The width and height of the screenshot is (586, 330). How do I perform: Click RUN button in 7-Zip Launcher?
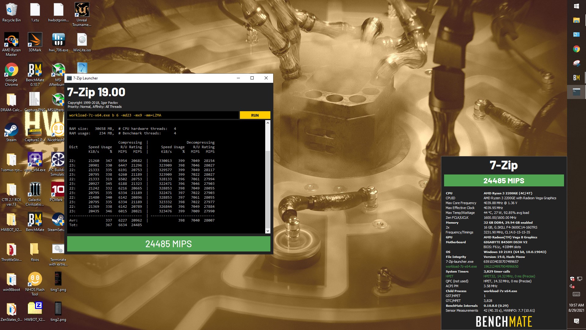(x=255, y=115)
